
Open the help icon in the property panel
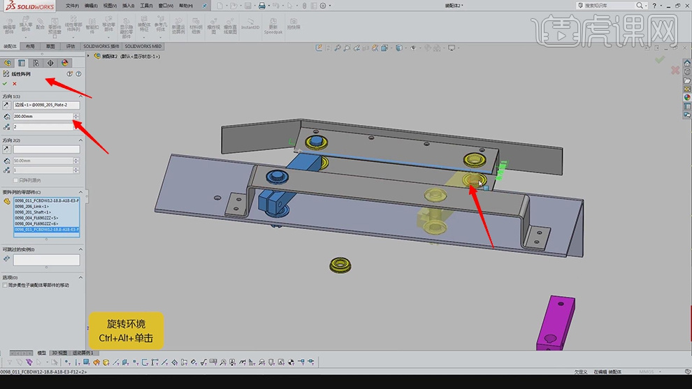pos(78,73)
